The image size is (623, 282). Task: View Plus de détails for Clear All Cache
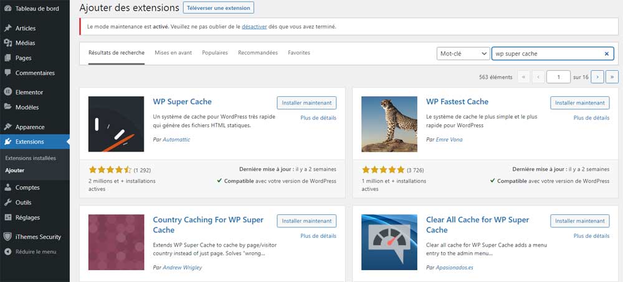tap(592, 235)
